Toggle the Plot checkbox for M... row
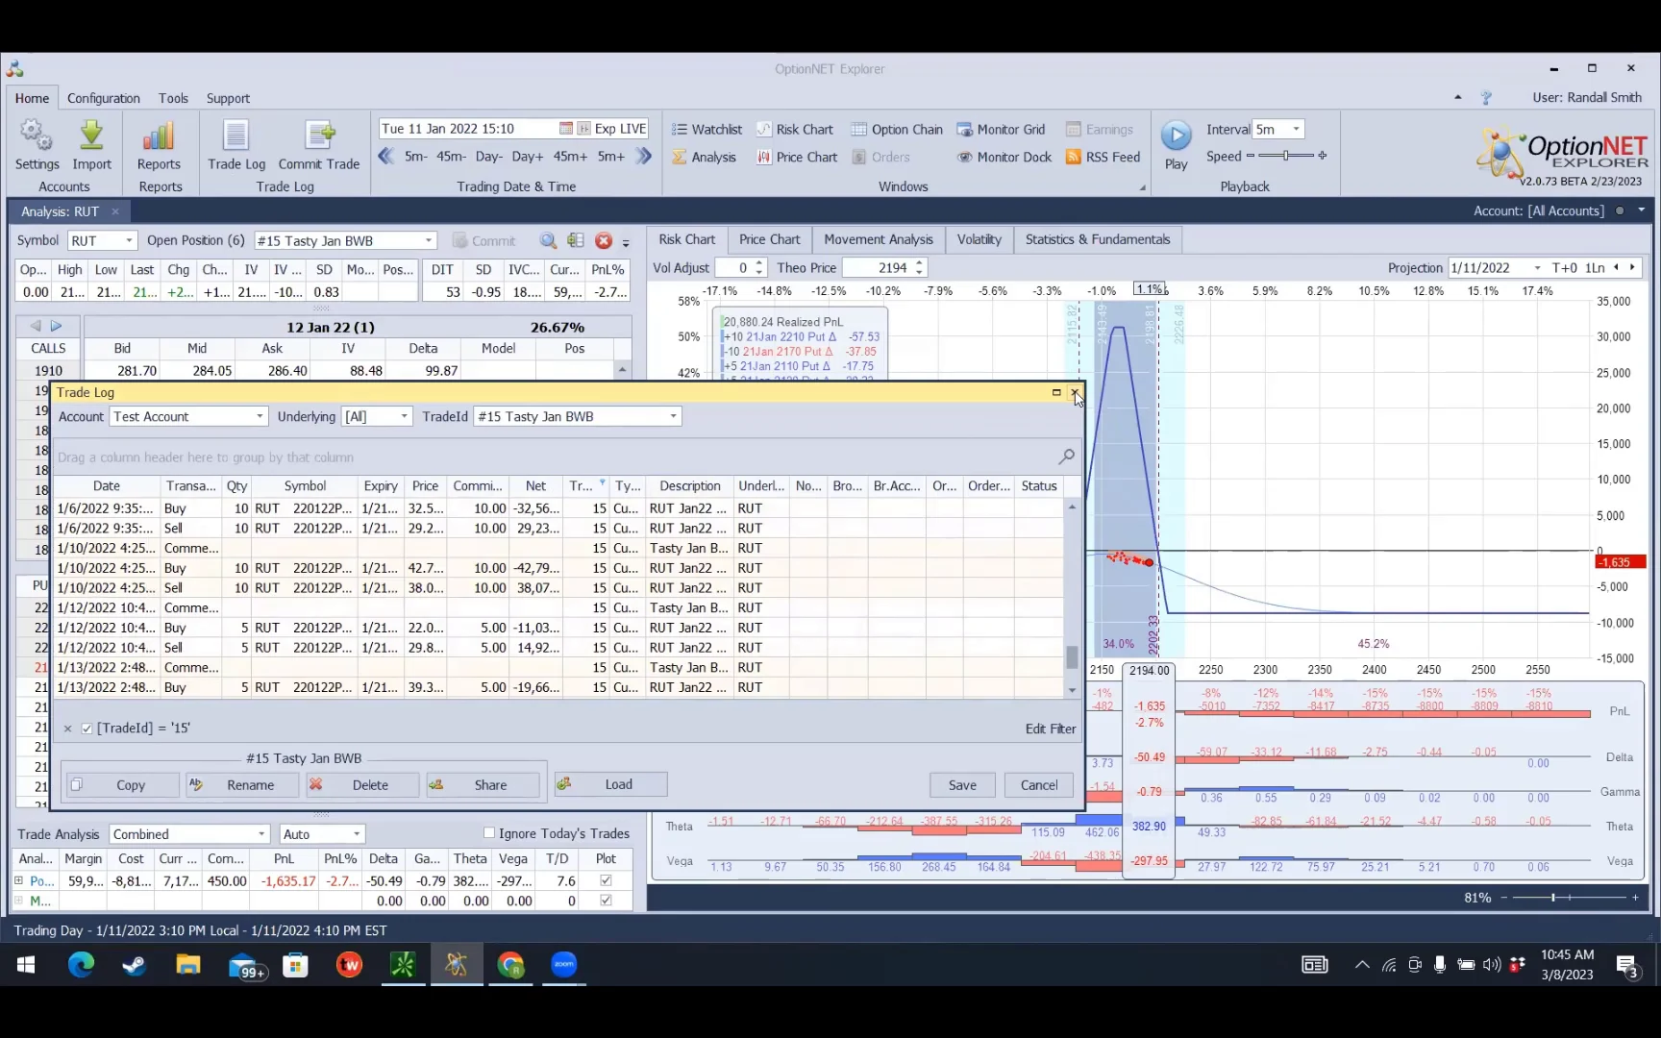1661x1038 pixels. [x=606, y=901]
